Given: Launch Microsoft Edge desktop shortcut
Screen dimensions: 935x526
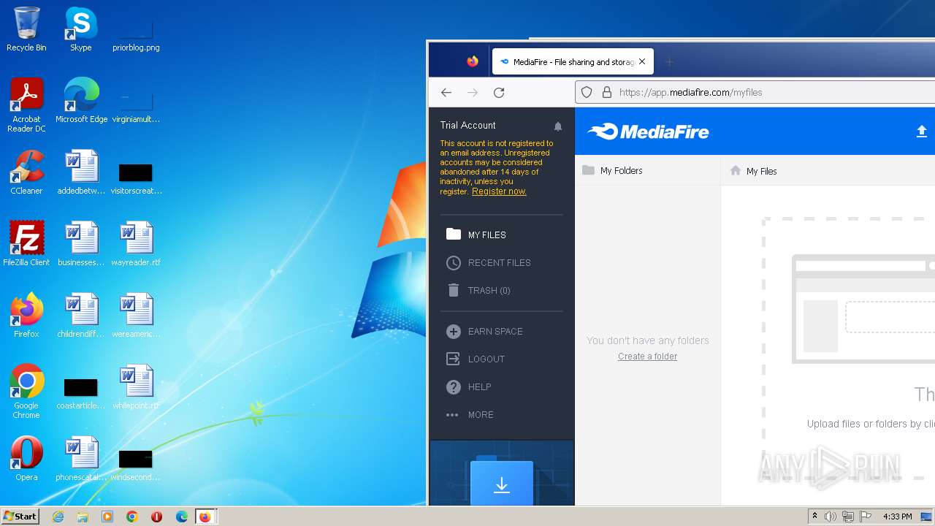Looking at the screenshot, I should coord(81,101).
